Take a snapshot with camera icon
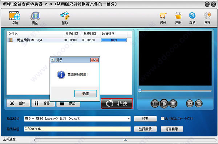 (x=190, y=103)
